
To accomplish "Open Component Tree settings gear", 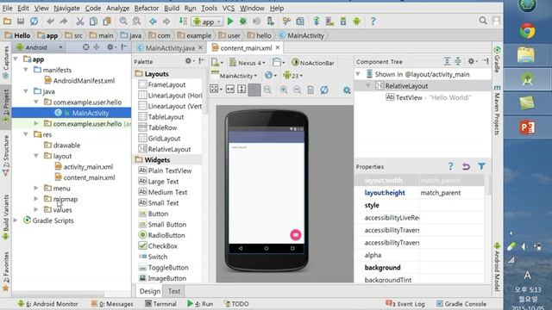I will click(x=471, y=61).
